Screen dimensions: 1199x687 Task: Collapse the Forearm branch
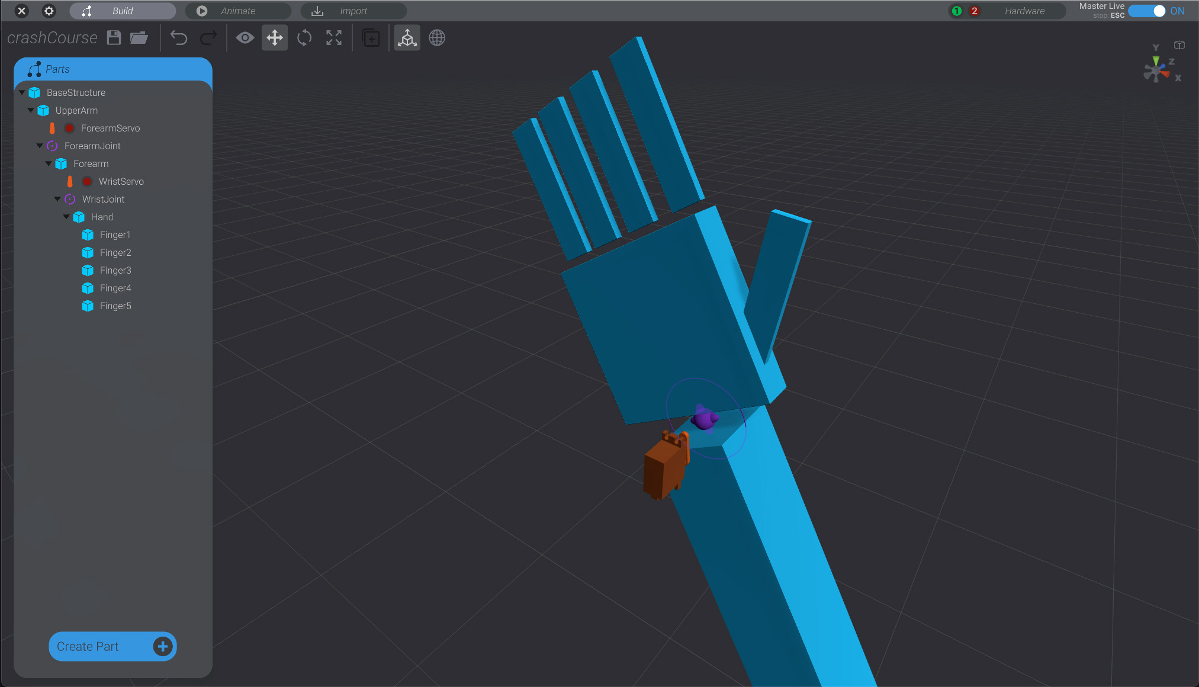pyautogui.click(x=48, y=163)
